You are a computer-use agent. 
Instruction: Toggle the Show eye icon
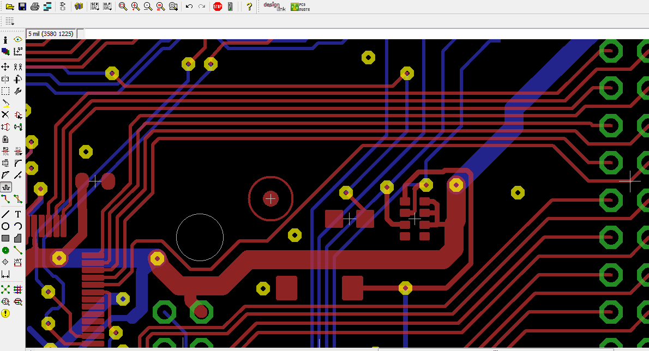tap(18, 40)
